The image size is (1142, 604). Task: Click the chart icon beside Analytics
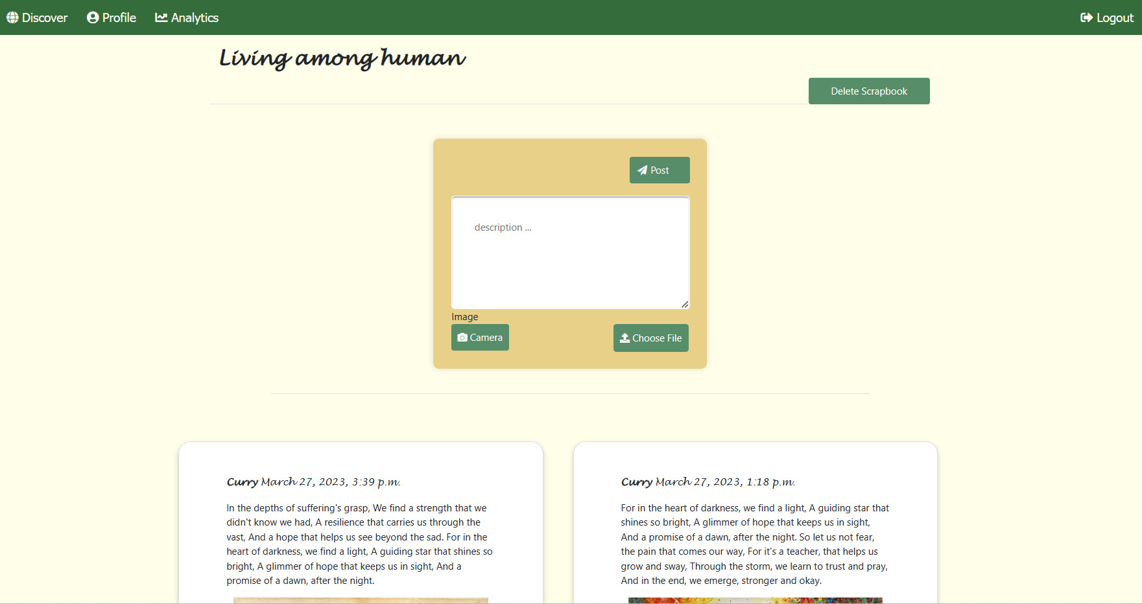[161, 17]
